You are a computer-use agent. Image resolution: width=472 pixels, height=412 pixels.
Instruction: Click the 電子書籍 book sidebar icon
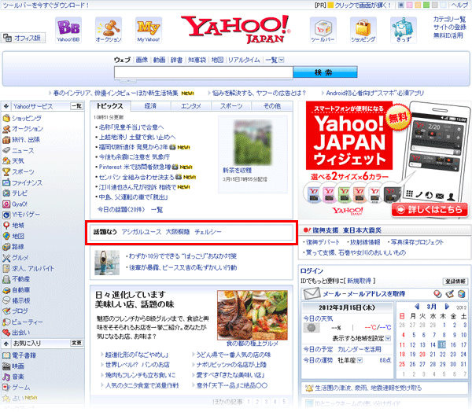click(x=6, y=355)
